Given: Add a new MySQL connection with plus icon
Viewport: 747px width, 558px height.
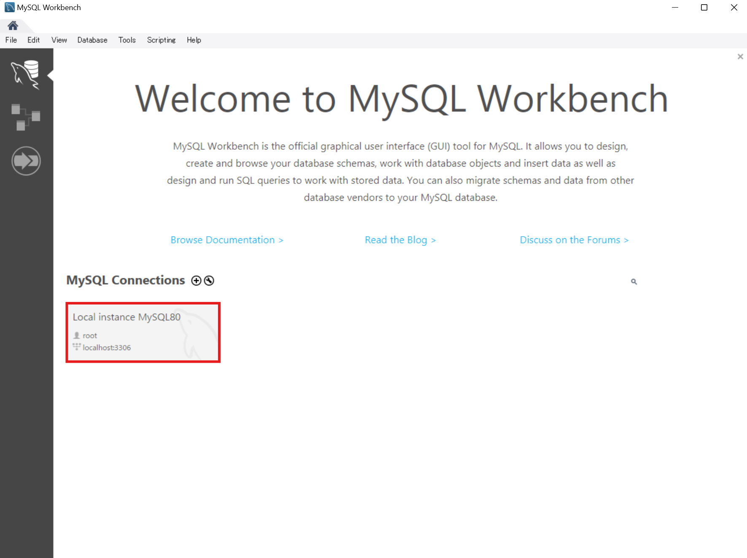Looking at the screenshot, I should point(196,280).
